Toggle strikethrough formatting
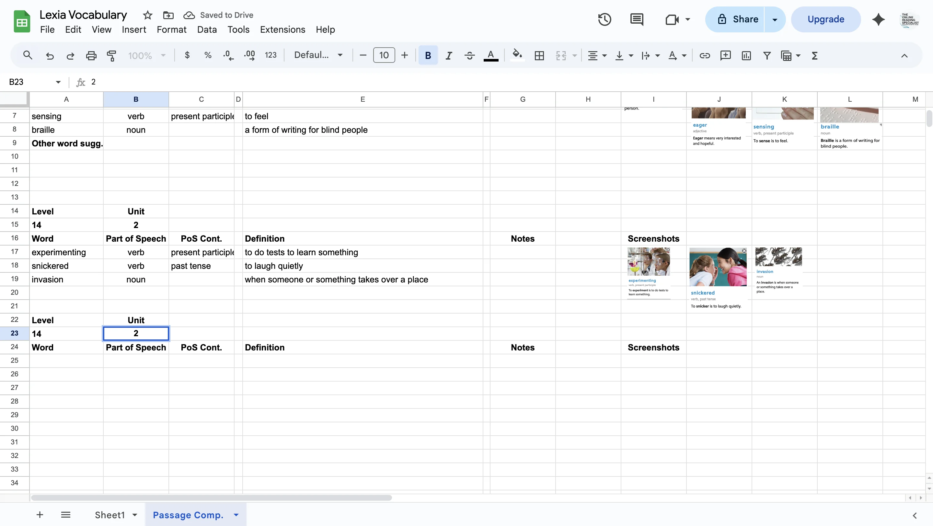 coord(469,55)
